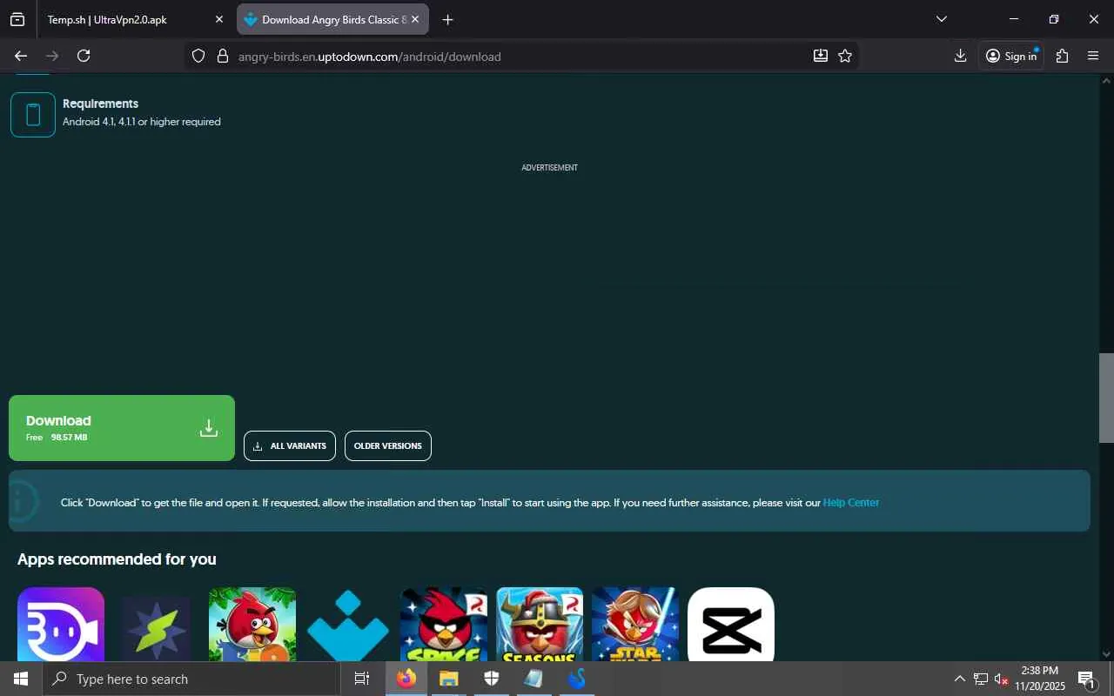
Task: Click the page vertical scrollbar thumb
Action: click(1106, 398)
